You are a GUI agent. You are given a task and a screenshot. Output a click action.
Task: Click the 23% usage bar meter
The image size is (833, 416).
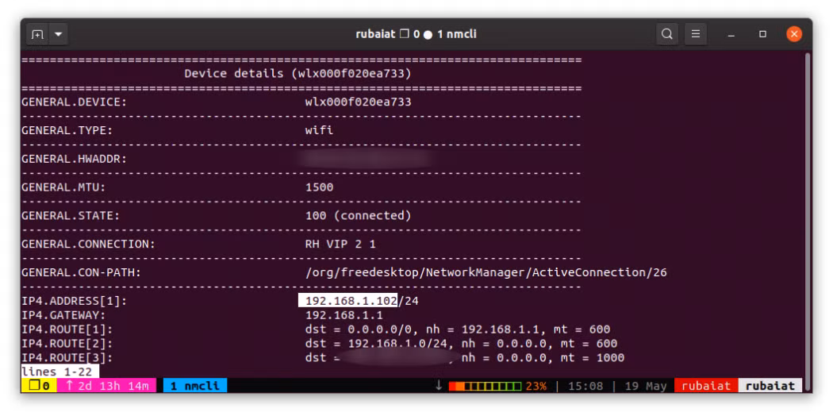click(485, 386)
